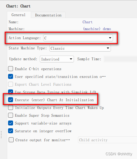Check Initialize Outputs Every Time Chart Wakes Up
This screenshot has width=137, height=159.
(x=11, y=107)
